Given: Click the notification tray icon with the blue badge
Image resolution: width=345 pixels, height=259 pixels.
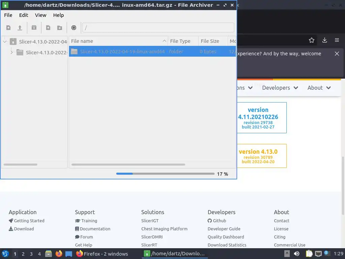Looking at the screenshot, I should 327,253.
